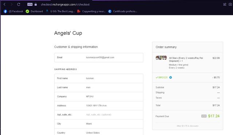
Task: Open the Certificado profesio... bookmark
Action: 123,11
